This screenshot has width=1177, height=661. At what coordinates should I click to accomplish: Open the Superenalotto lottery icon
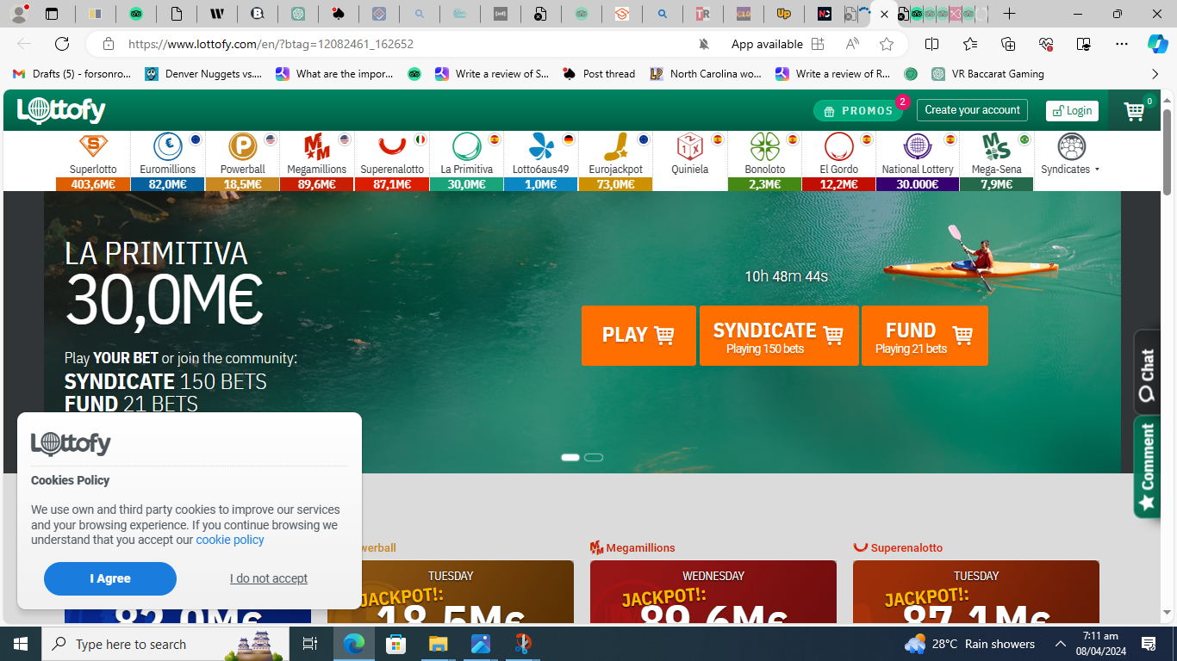click(392, 146)
